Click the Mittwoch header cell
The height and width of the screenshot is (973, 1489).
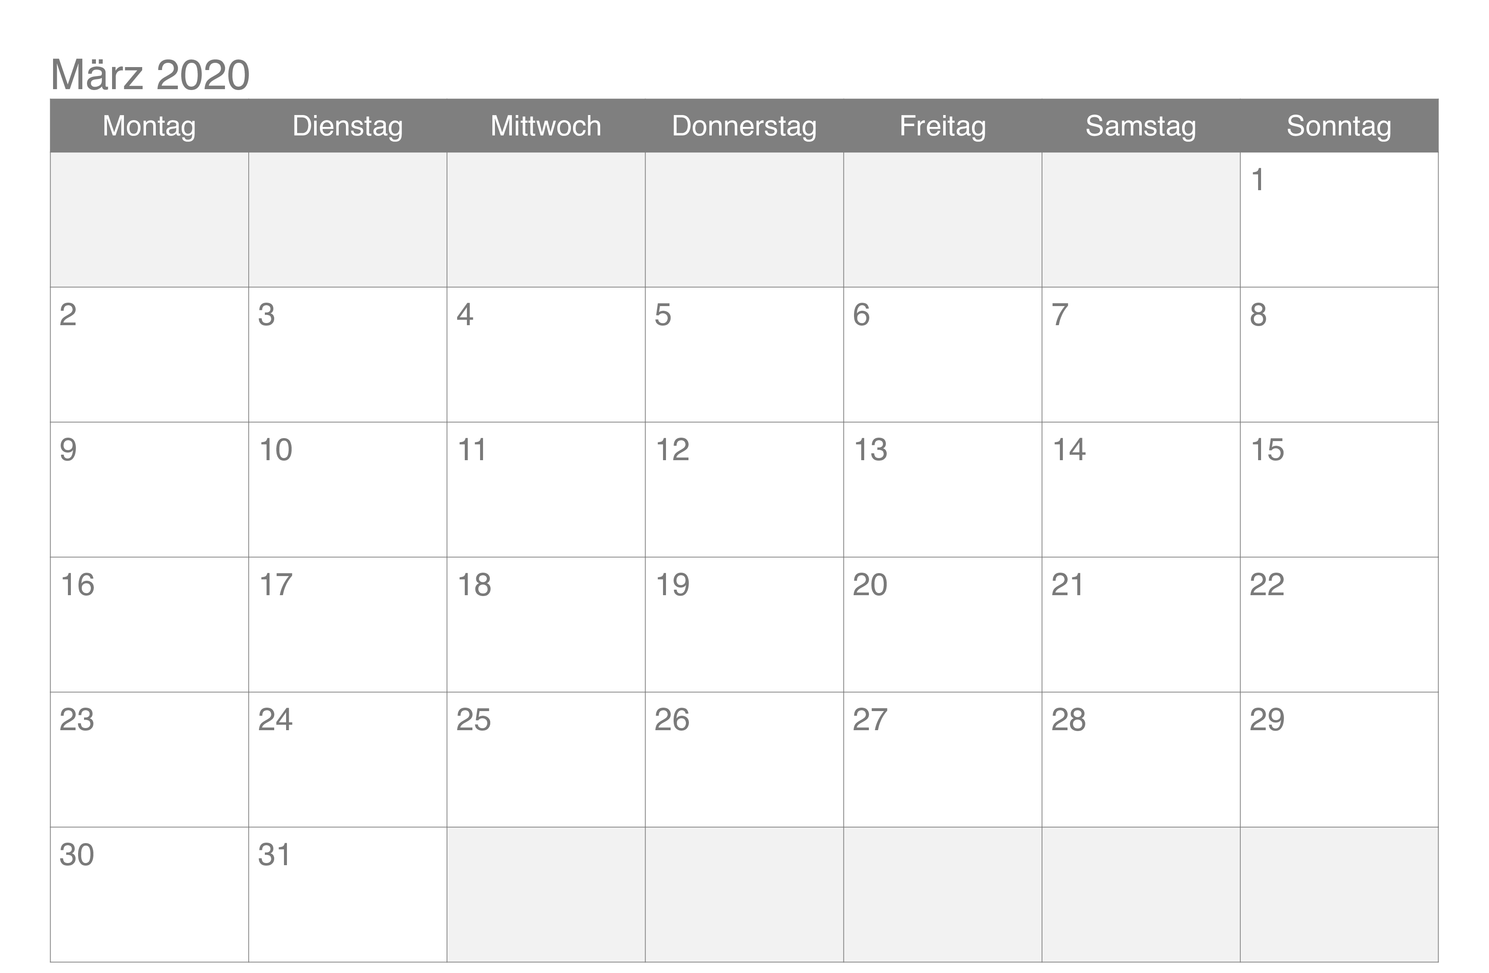(x=545, y=126)
